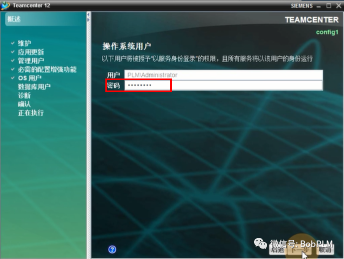The image size is (344, 259).
Task: Click the 后退 button
Action: pos(278,250)
